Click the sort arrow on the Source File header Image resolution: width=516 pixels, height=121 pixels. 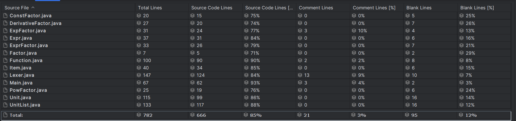33,8
